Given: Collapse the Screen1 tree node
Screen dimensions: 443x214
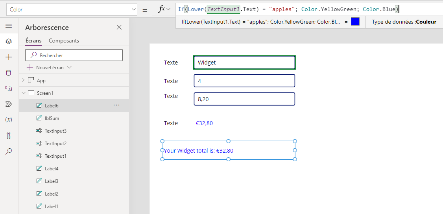Looking at the screenshot, I should (x=24, y=93).
